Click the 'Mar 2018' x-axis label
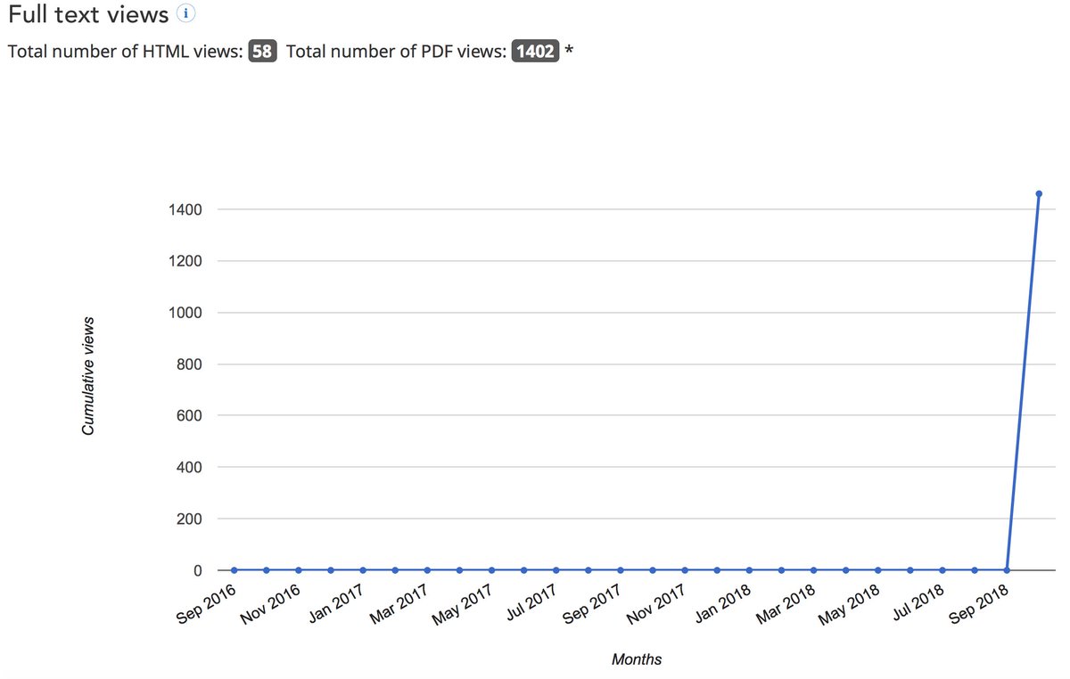 tap(785, 604)
